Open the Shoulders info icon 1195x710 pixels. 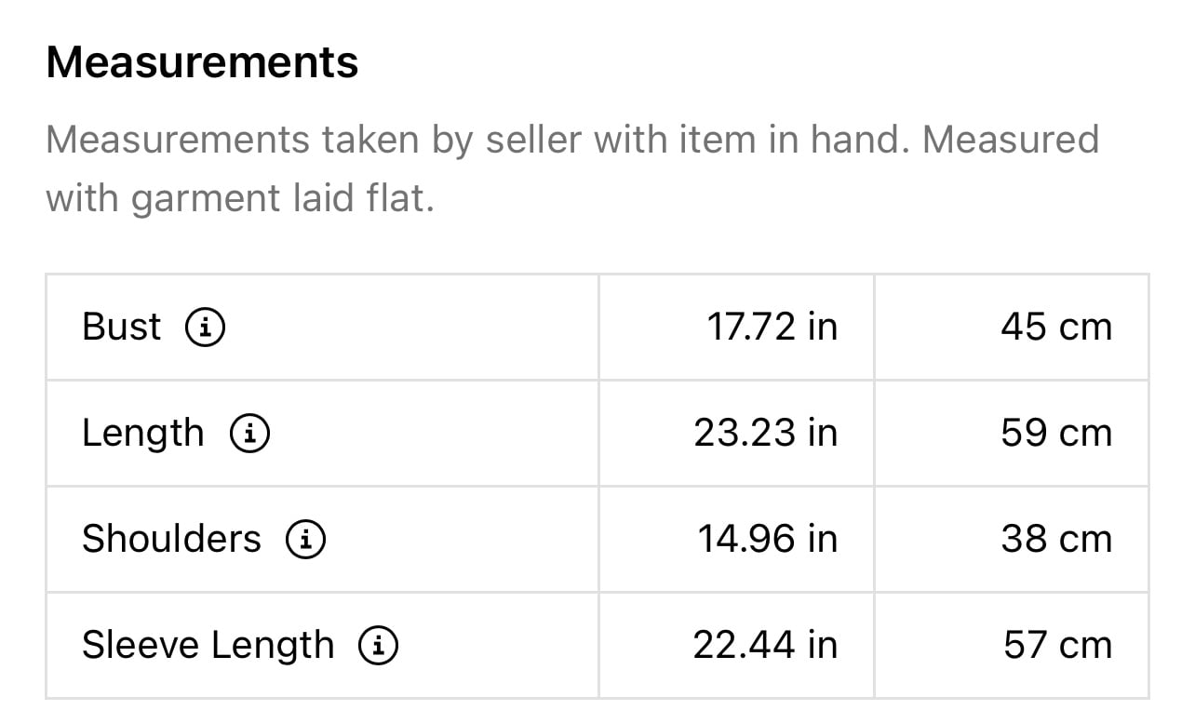[305, 539]
